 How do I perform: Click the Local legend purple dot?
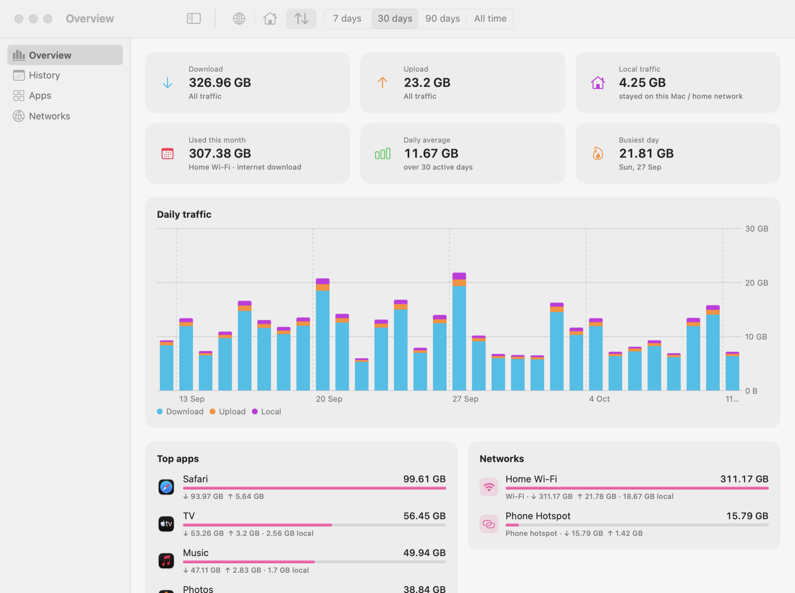(x=255, y=411)
